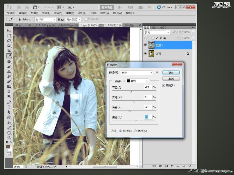Screen dimensions: 234x175
Task: Hide layer 图层 1 with eye icon
Action: (145, 45)
